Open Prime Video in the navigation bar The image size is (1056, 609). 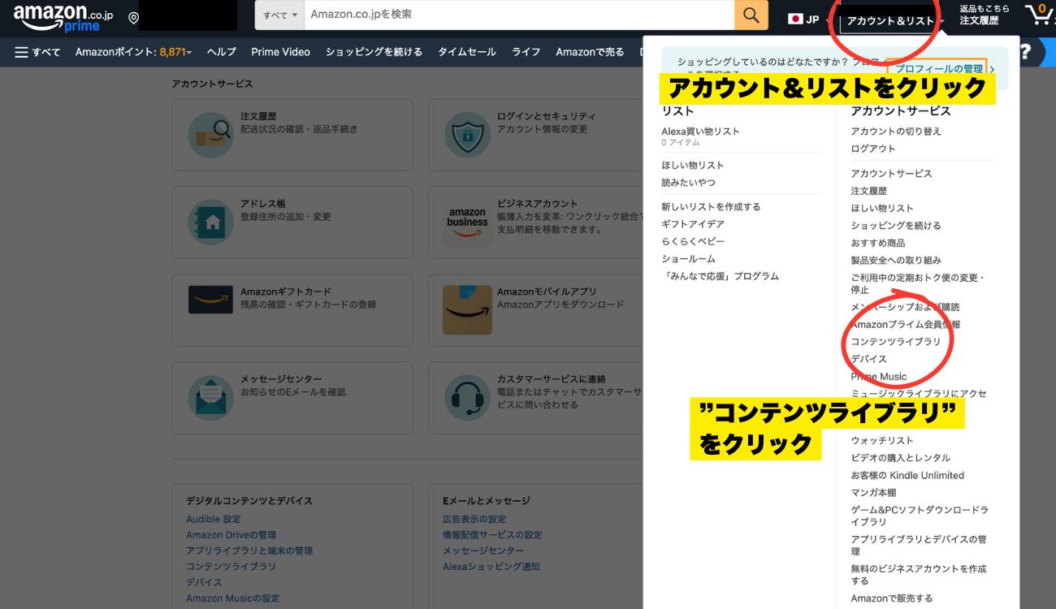[x=280, y=52]
